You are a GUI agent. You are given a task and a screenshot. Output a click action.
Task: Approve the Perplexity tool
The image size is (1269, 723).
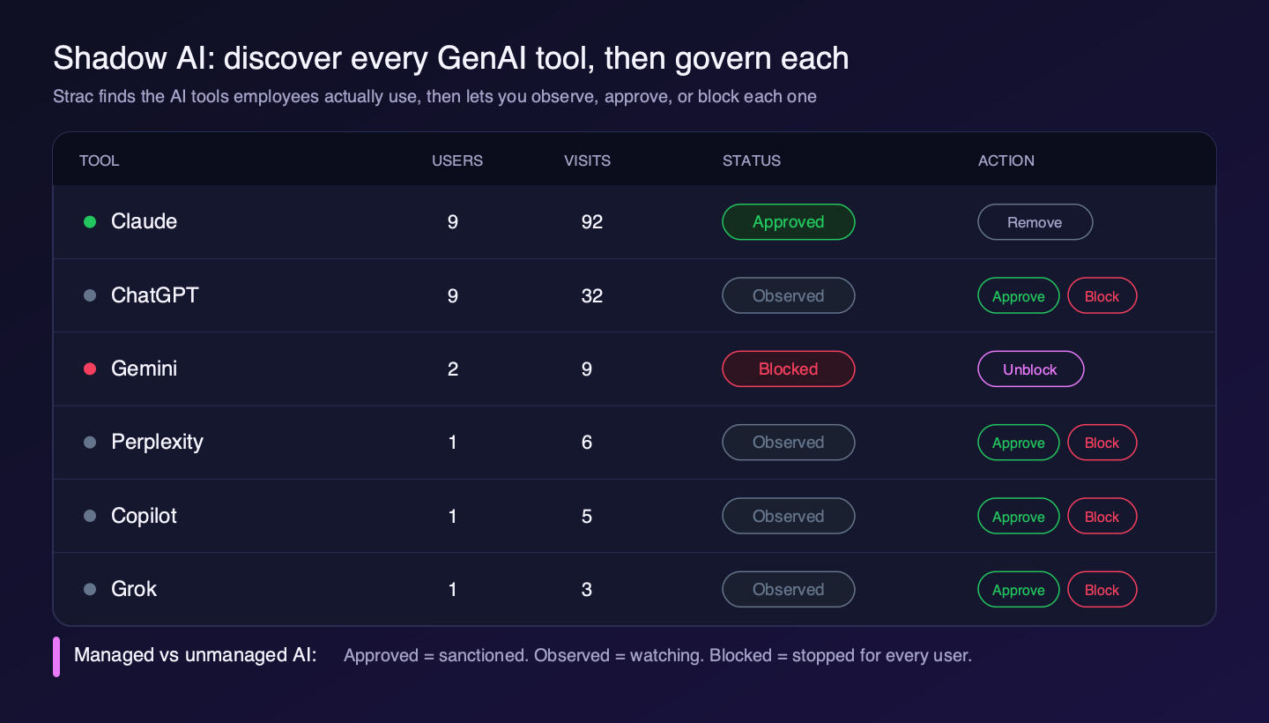[x=1019, y=443]
